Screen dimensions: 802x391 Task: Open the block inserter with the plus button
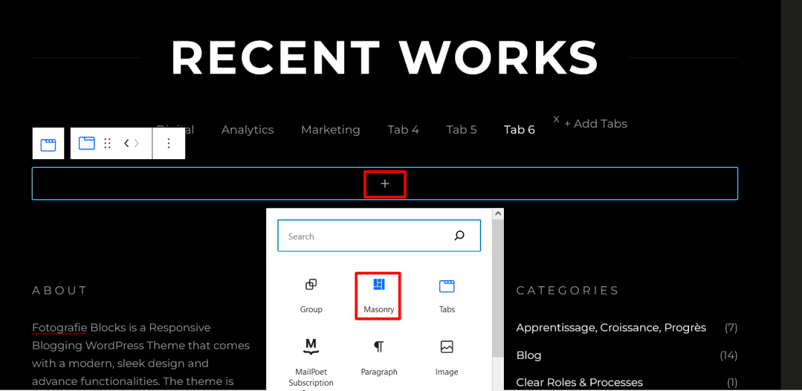385,184
